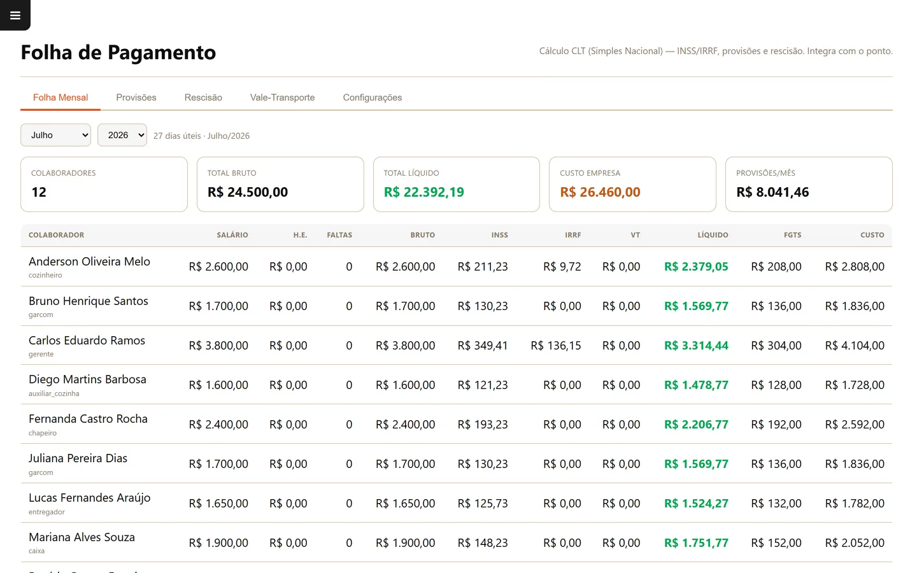
Task: Click the SALÁRIO column header
Action: tap(232, 235)
